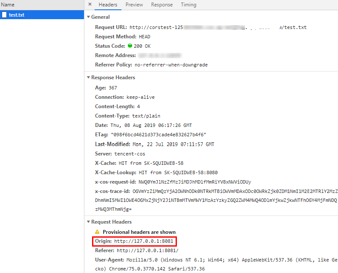Image resolution: width=338 pixels, height=273 pixels.
Task: Open the Preview tab
Action: pos(134,5)
